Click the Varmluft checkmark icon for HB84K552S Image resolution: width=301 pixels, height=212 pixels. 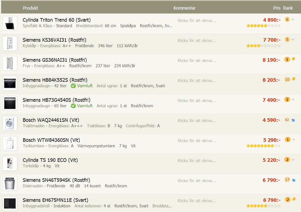pyautogui.click(x=73, y=86)
